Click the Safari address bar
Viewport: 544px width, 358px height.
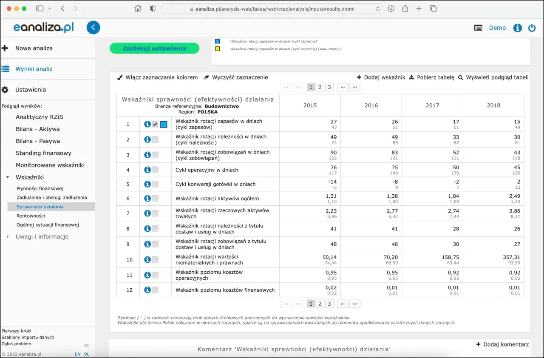(271, 9)
